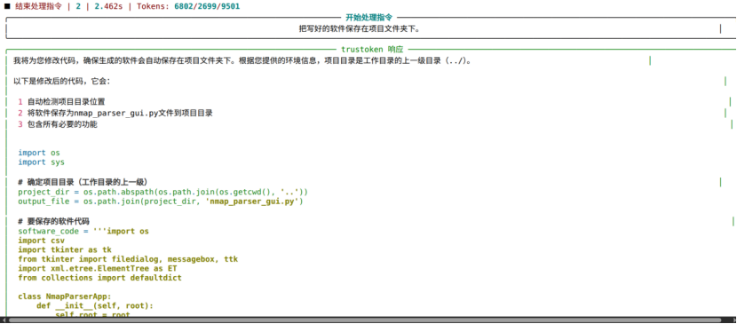Screen dimensions: 737x324
Task: Click the token count '6802/2699/9501'
Action: 207,6
